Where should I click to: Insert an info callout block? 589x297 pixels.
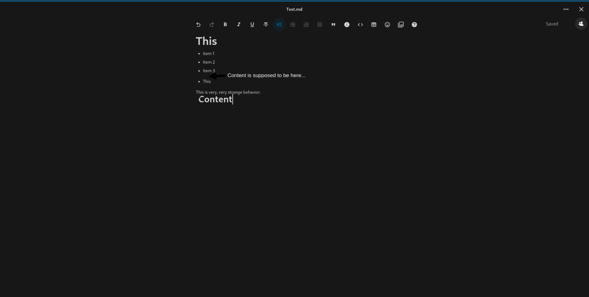[347, 25]
